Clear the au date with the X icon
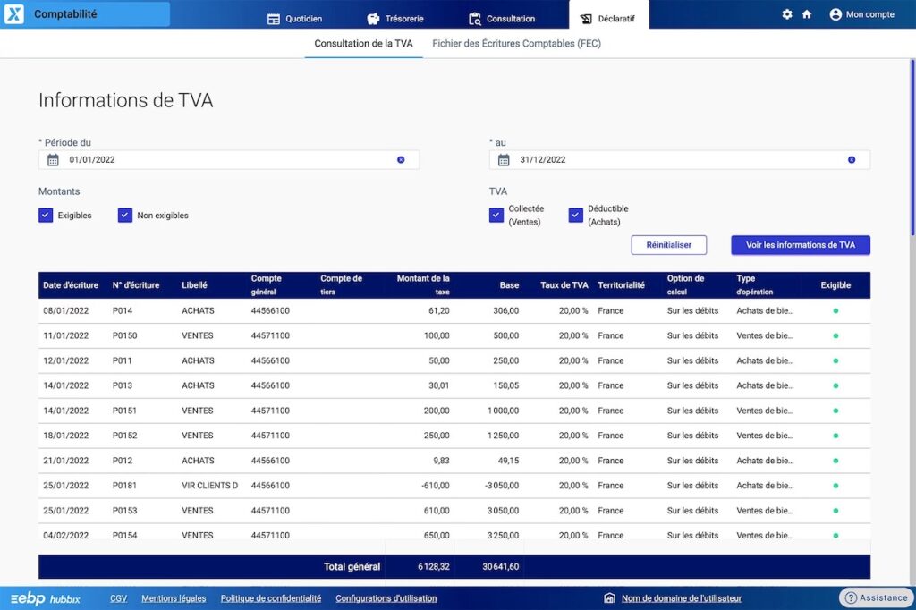Image resolution: width=916 pixels, height=610 pixels. [851, 159]
